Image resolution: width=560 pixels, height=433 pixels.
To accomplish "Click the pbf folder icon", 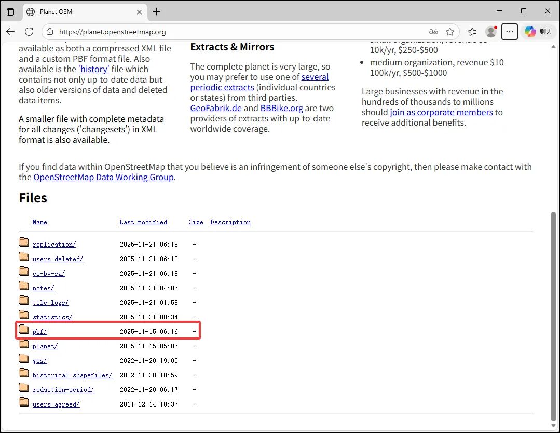I will (24, 329).
